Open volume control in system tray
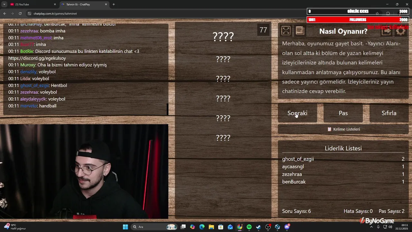The image size is (412, 232). [390, 227]
